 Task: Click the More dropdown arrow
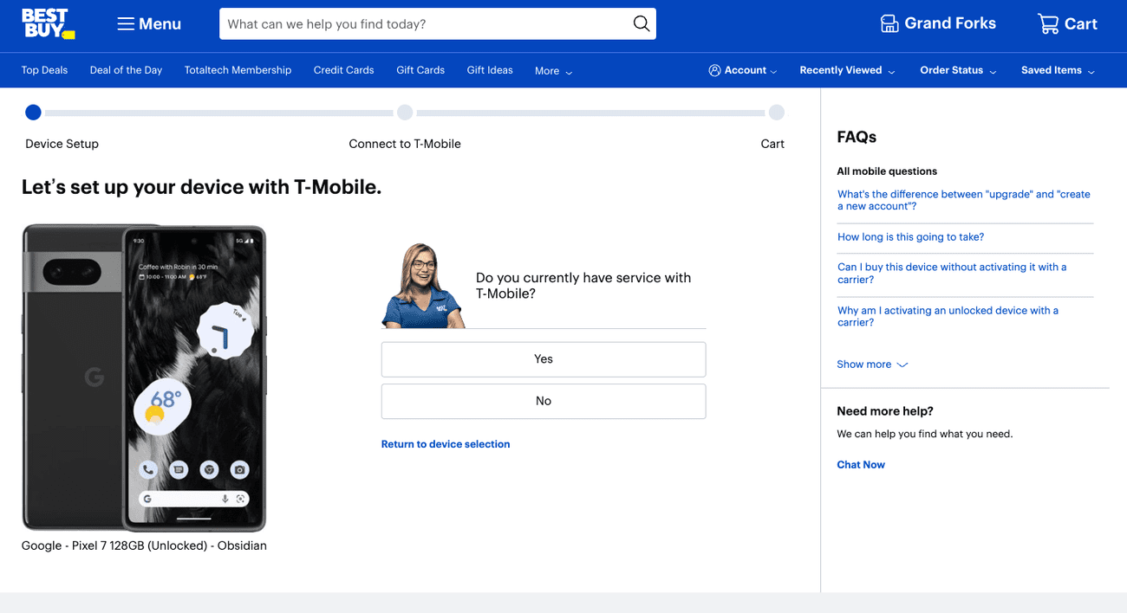pyautogui.click(x=568, y=71)
